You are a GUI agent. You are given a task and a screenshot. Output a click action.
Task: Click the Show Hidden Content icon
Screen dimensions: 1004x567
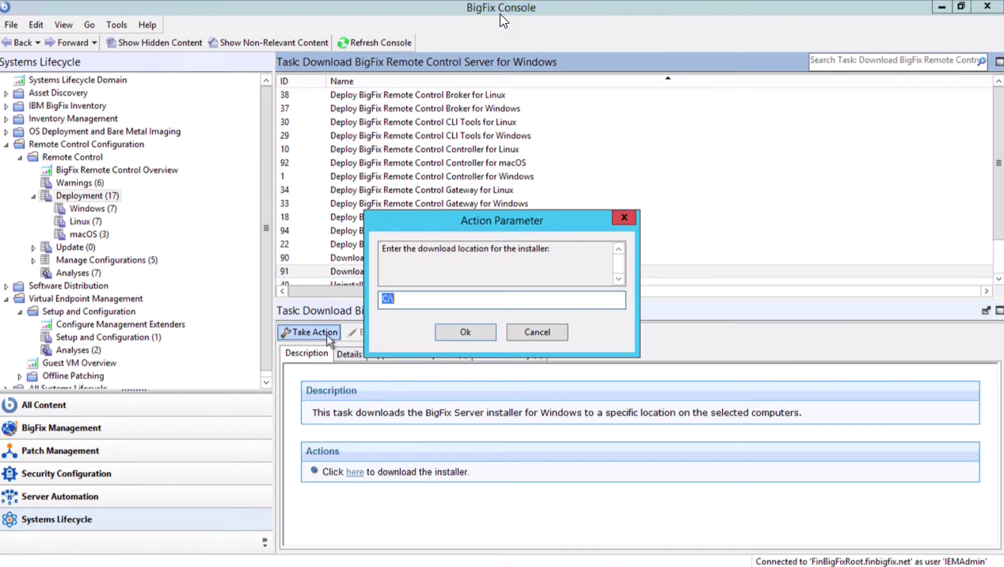111,43
